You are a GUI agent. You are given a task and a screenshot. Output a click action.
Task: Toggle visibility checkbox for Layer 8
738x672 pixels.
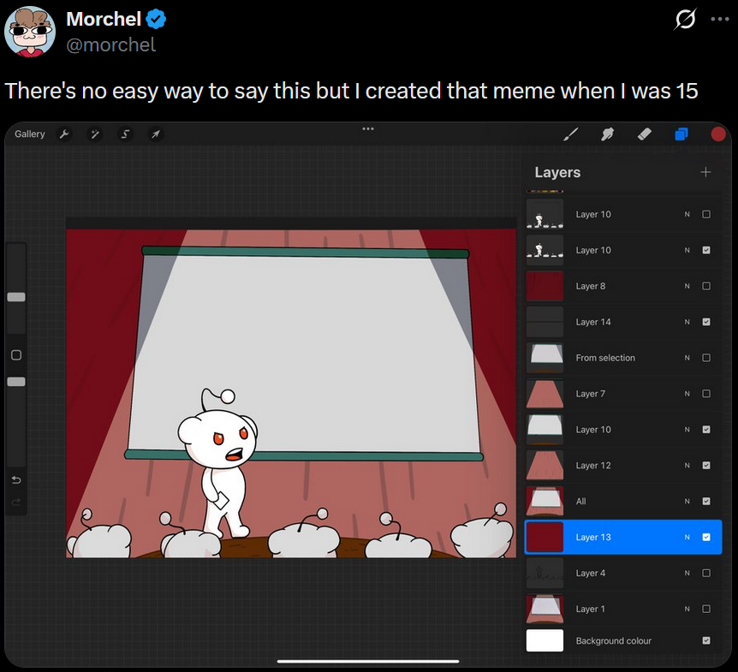pyautogui.click(x=706, y=286)
